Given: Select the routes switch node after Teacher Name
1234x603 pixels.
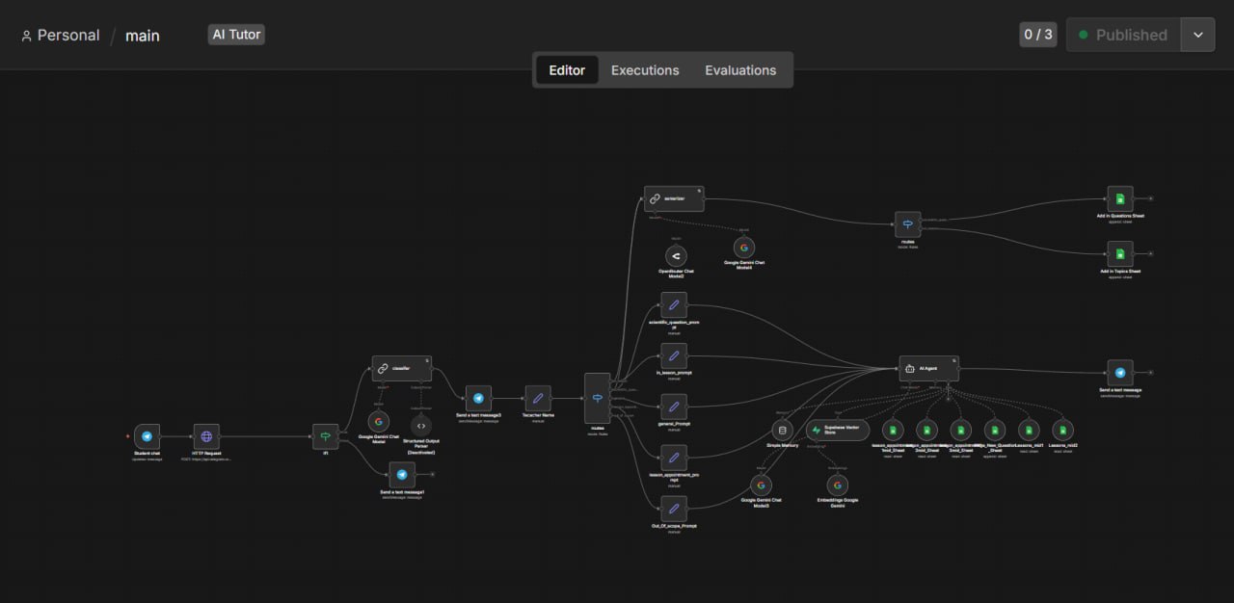Looking at the screenshot, I should pos(598,398).
